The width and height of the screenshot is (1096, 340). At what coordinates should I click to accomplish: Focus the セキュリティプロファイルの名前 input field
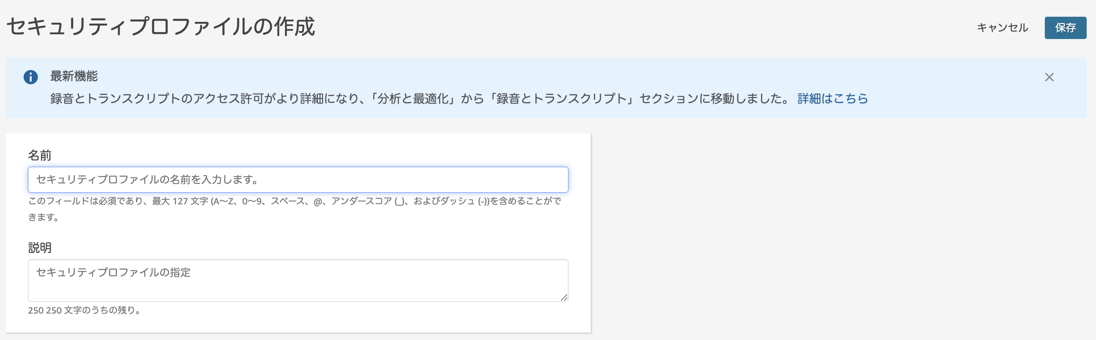tap(298, 179)
